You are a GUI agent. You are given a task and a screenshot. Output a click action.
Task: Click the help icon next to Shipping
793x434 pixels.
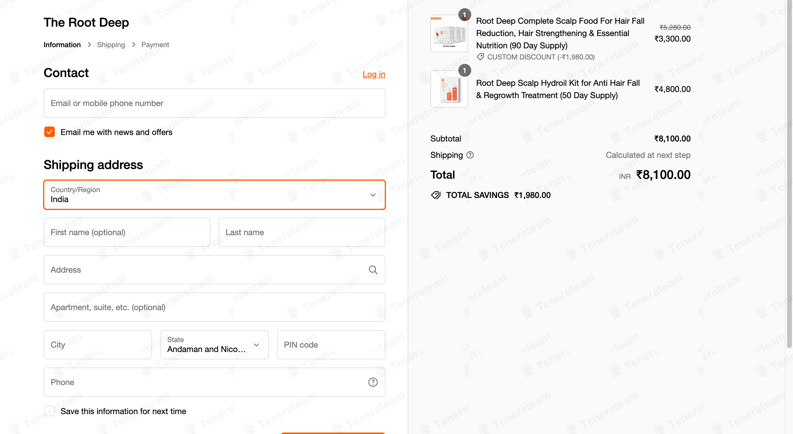coord(470,155)
